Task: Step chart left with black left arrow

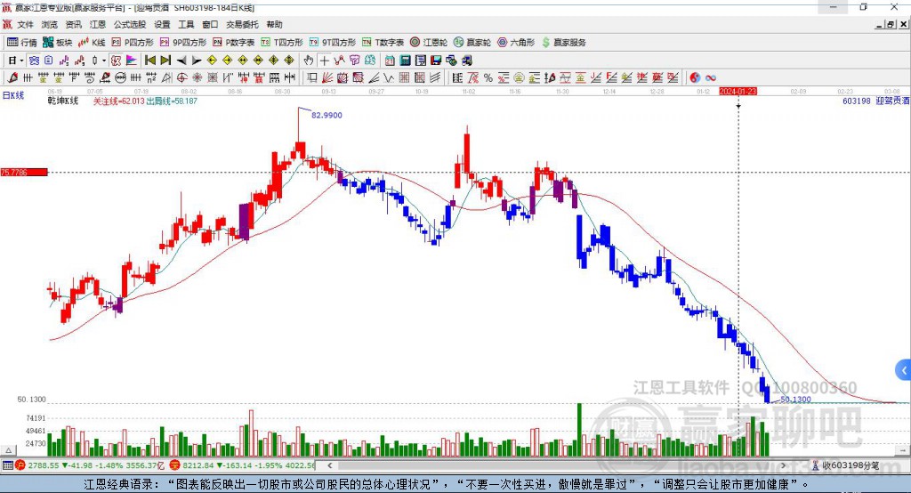Action: [x=181, y=61]
